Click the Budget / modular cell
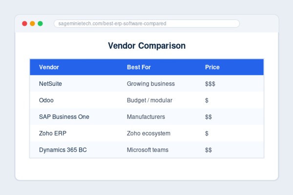293x195 pixels. [149, 100]
